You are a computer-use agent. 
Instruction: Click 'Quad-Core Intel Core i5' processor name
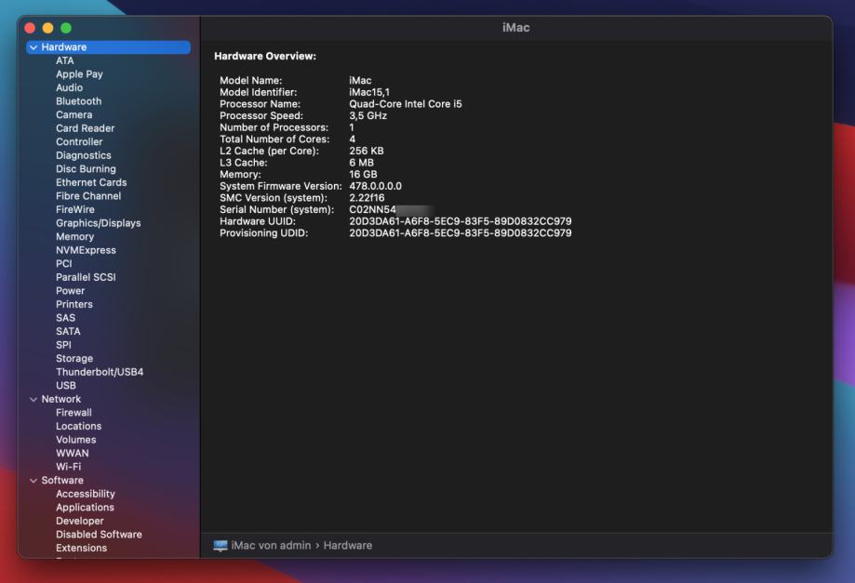pyautogui.click(x=405, y=104)
